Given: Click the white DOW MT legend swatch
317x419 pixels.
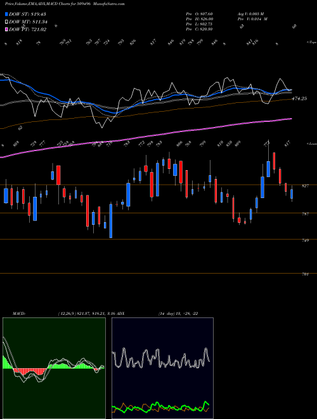Looking at the screenshot, I should (x=6, y=22).
